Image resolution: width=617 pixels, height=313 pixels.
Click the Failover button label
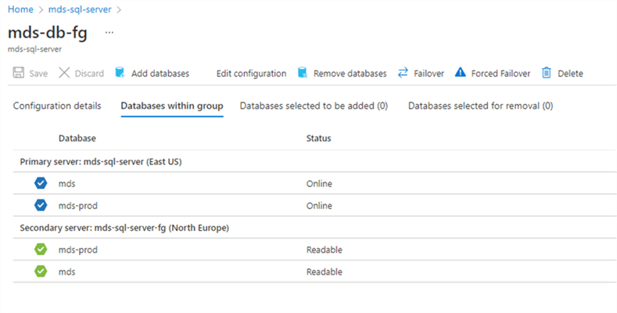[429, 74]
